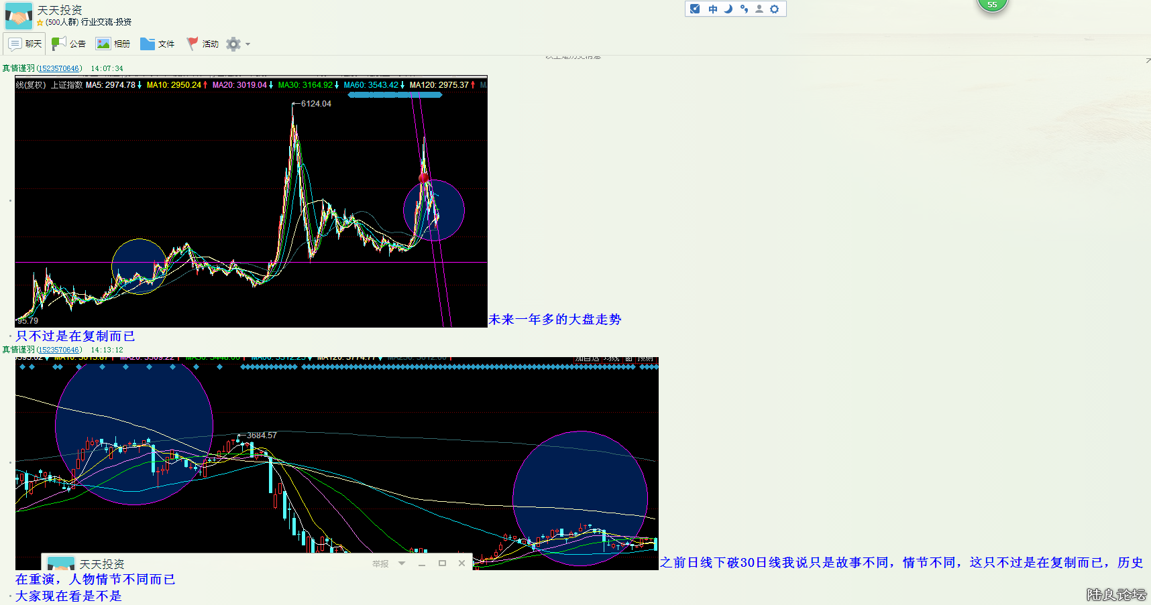1151x605 pixels.
Task: Open the 公告 announcements tab
Action: pos(68,44)
